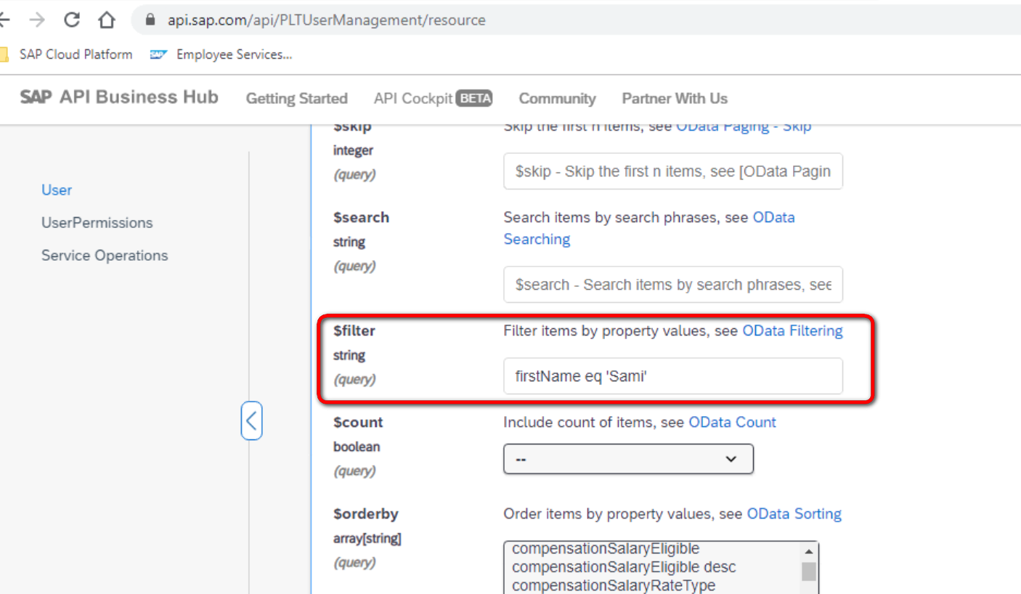Click the SAP API Business Hub logo
Viewport: 1021px width, 594px height.
pyautogui.click(x=118, y=97)
